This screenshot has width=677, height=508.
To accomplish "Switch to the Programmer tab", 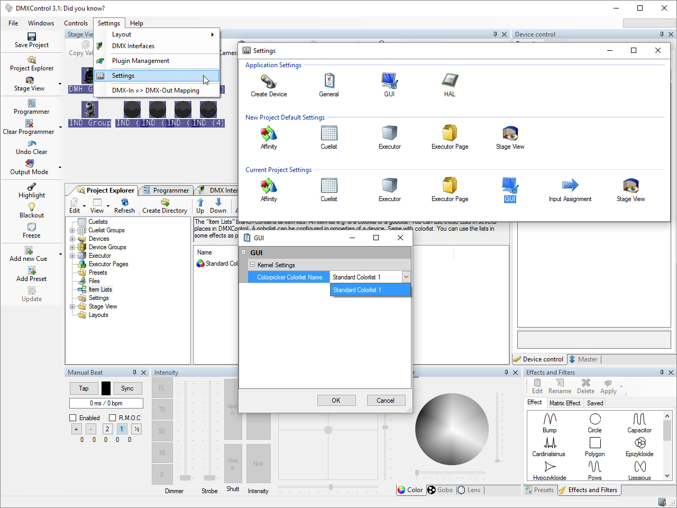I will pos(166,190).
